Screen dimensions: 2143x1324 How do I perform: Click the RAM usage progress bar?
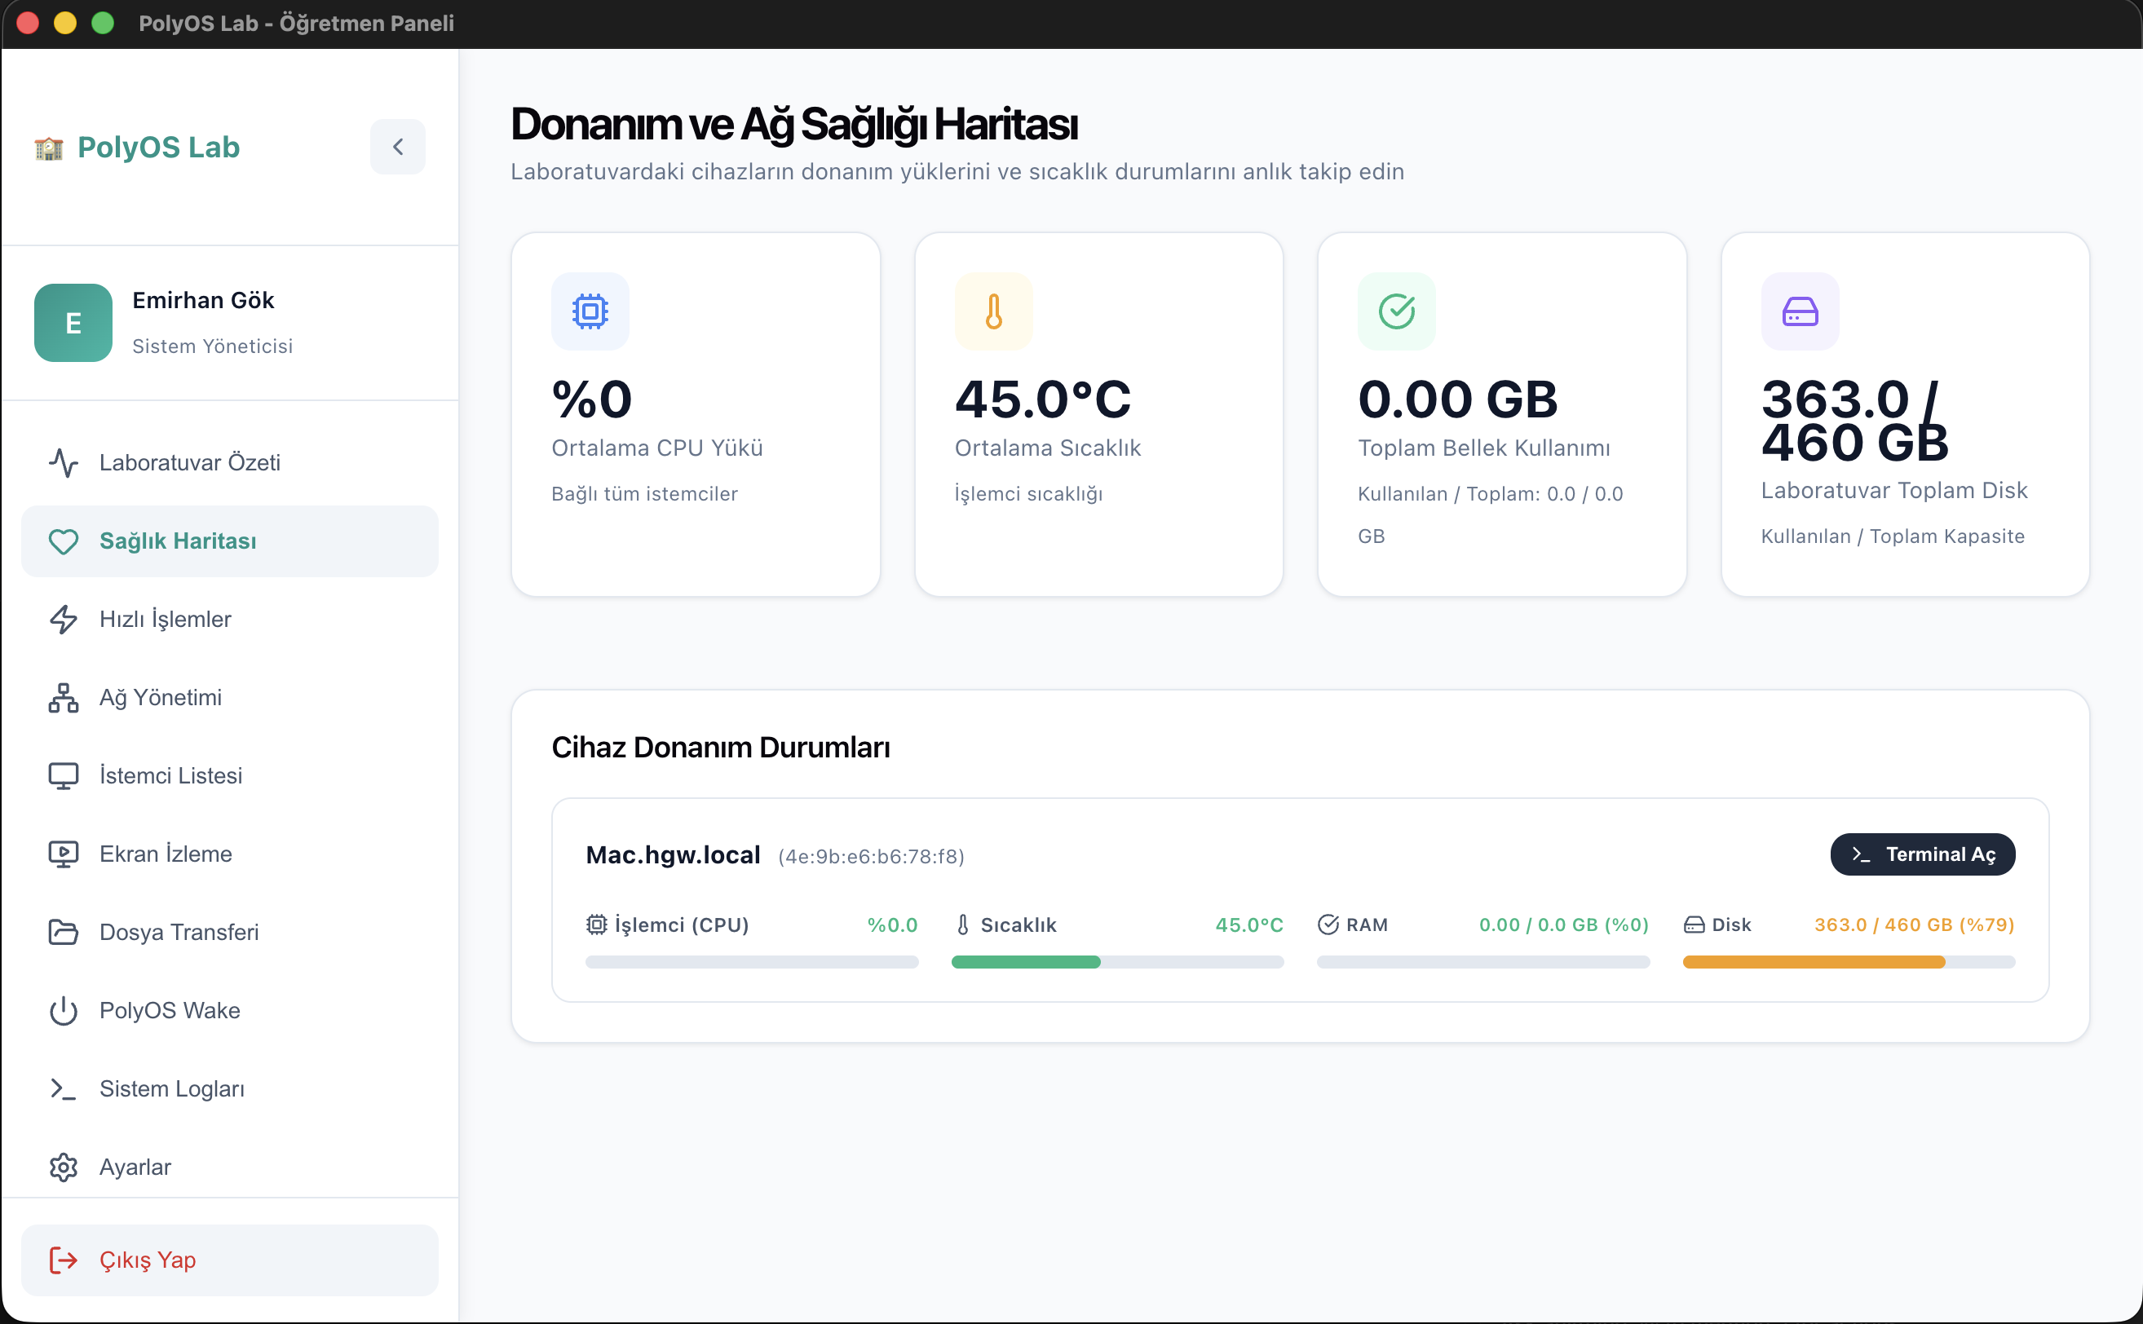(x=1483, y=962)
